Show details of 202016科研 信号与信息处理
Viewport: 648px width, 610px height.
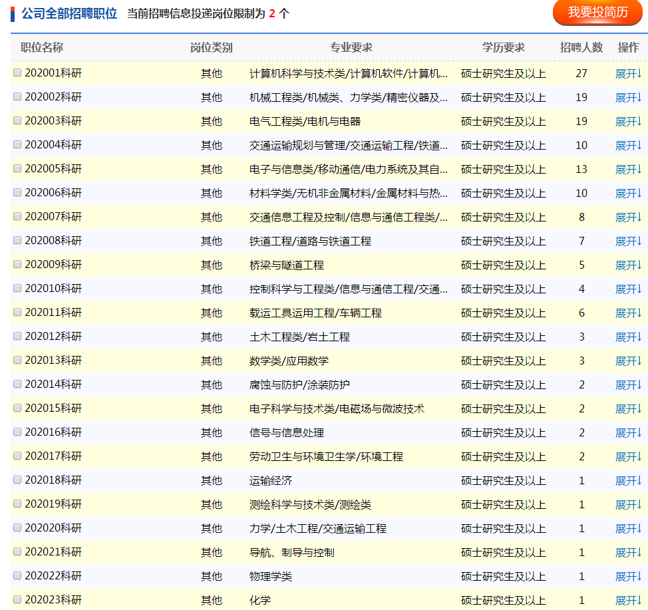[x=628, y=432]
